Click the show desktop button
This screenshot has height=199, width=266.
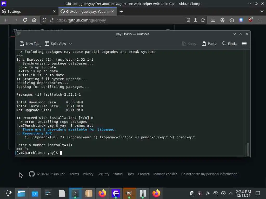[258, 193]
